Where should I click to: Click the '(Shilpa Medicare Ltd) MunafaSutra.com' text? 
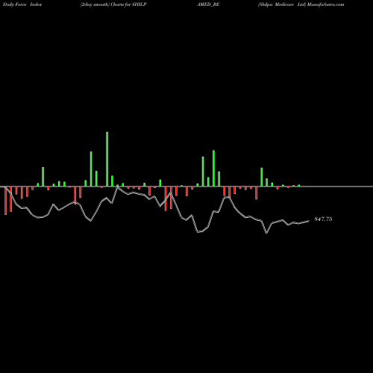301,4
